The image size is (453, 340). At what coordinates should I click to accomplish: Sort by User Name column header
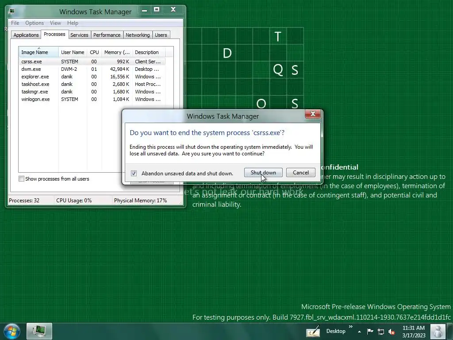coord(73,52)
